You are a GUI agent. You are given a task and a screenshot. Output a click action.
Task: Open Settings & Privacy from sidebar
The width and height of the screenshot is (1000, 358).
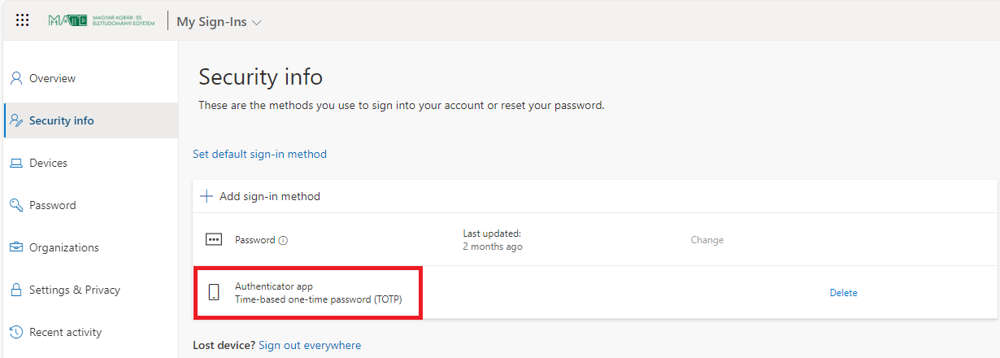point(75,290)
